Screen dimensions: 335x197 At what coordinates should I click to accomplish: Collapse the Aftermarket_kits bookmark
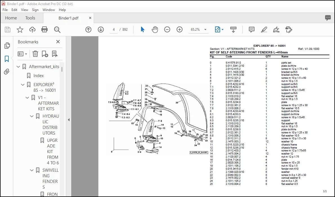[x=18, y=67]
